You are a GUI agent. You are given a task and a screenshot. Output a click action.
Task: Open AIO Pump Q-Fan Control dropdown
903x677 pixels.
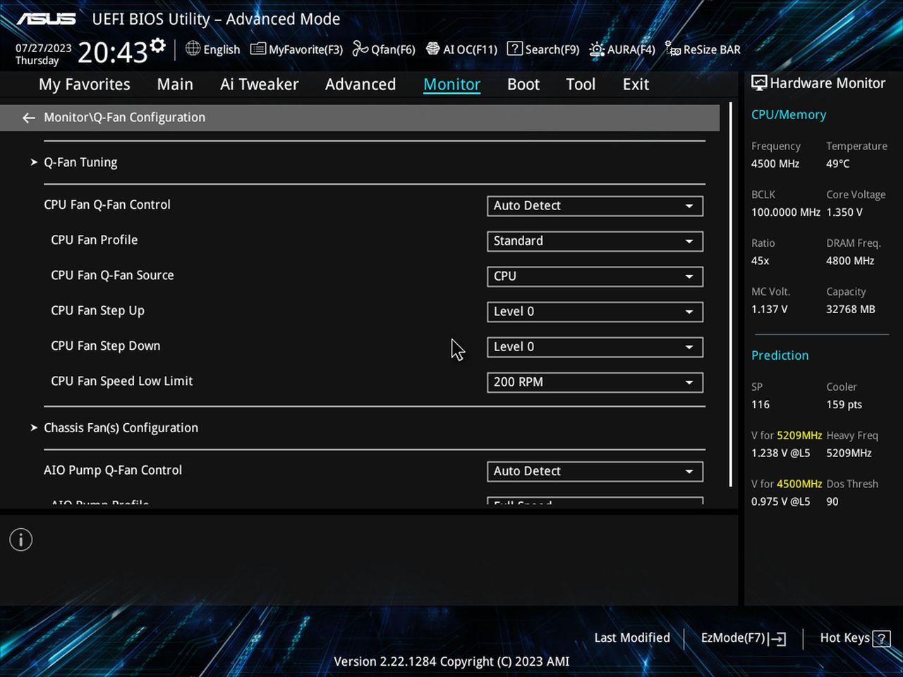[595, 471]
